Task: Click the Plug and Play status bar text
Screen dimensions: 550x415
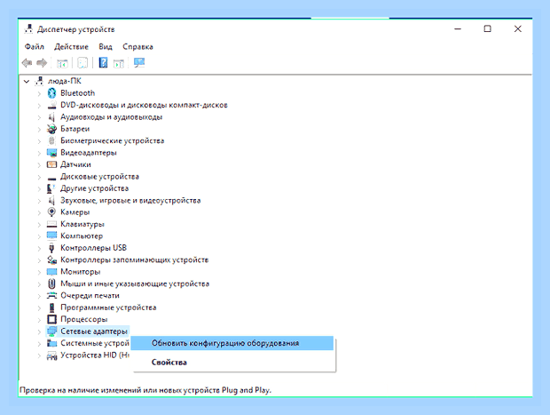Action: [145, 390]
